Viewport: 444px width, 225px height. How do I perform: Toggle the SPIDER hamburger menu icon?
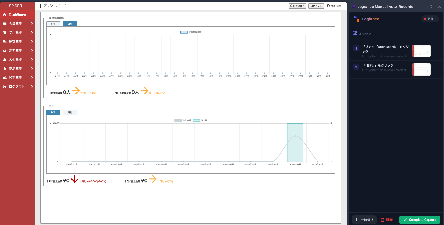tap(4, 6)
